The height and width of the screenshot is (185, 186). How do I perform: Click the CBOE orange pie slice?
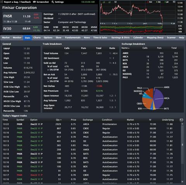147,104
